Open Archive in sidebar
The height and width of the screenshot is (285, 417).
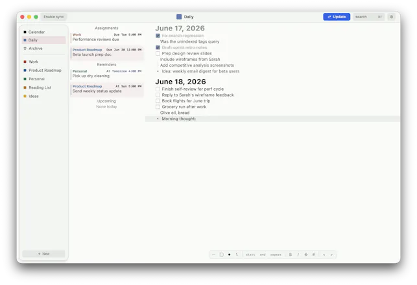43,49
